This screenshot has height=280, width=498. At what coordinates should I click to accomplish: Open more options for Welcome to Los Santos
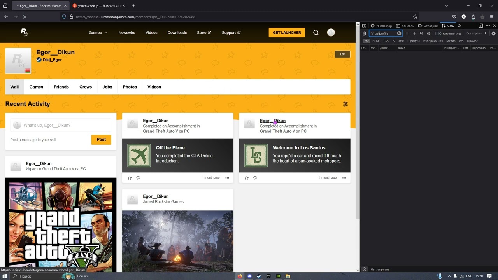[x=344, y=178]
